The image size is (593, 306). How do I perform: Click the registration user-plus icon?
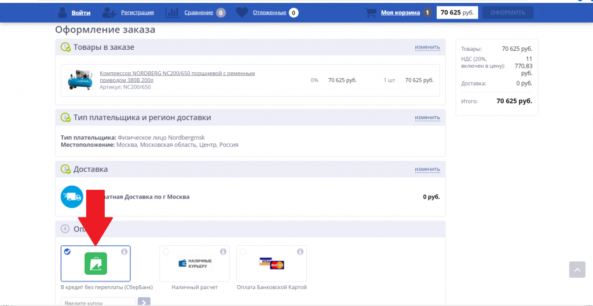pos(109,13)
